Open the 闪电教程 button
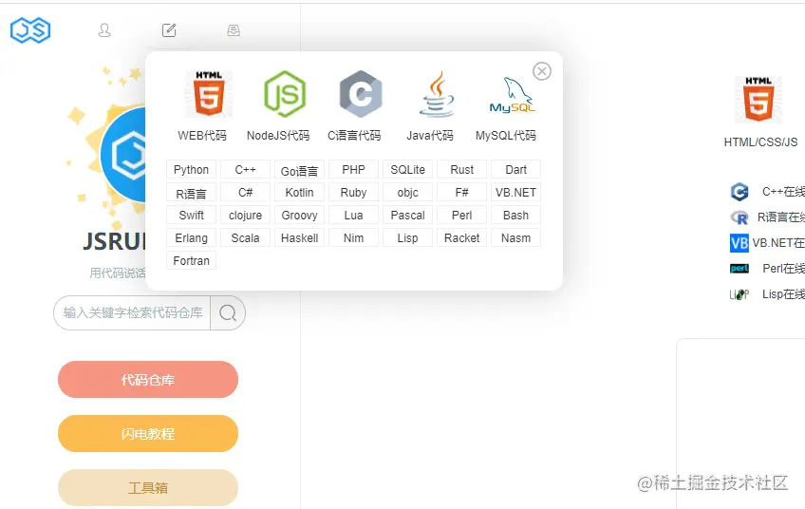 [x=148, y=433]
